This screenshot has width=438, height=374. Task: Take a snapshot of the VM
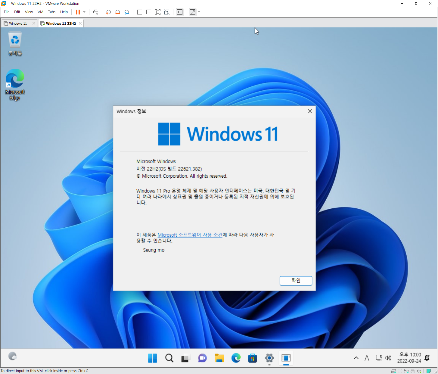coord(108,12)
